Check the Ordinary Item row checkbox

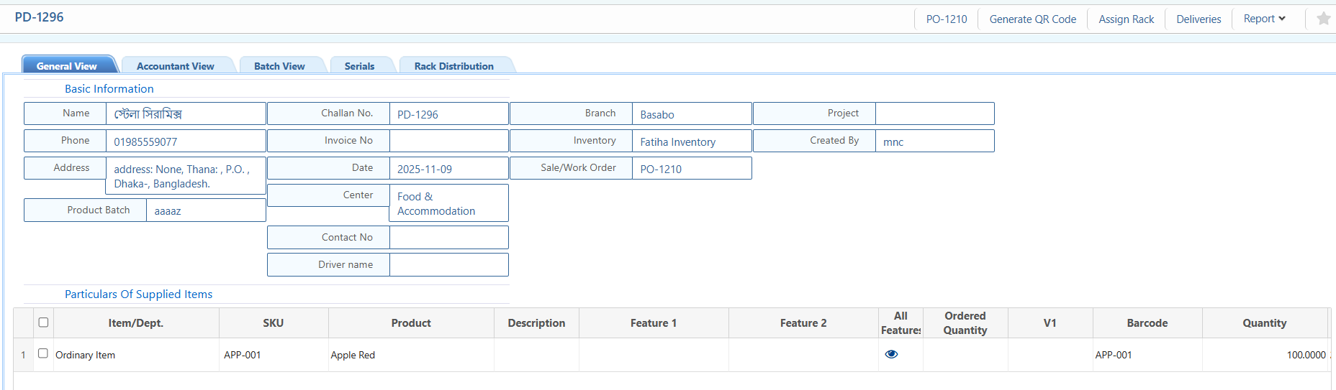click(43, 353)
